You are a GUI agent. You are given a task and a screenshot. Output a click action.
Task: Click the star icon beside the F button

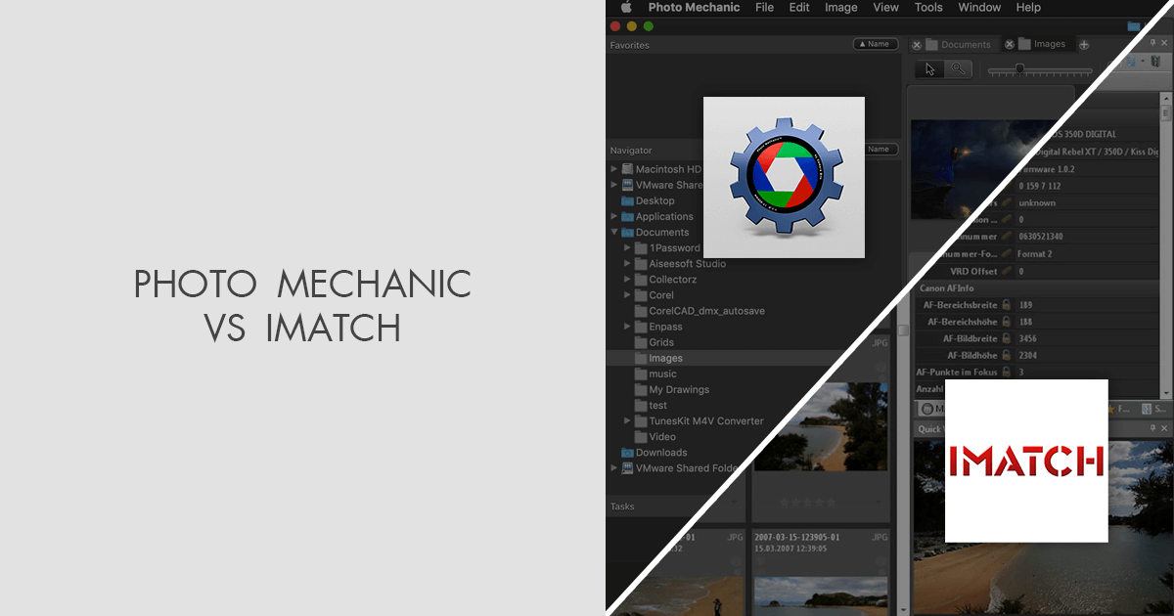[x=1111, y=410]
